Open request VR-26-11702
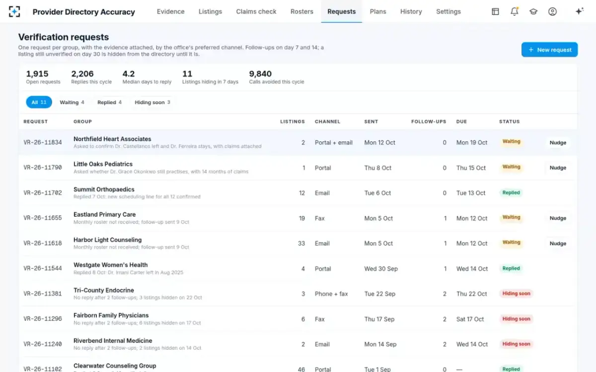The height and width of the screenshot is (372, 596). click(x=43, y=193)
